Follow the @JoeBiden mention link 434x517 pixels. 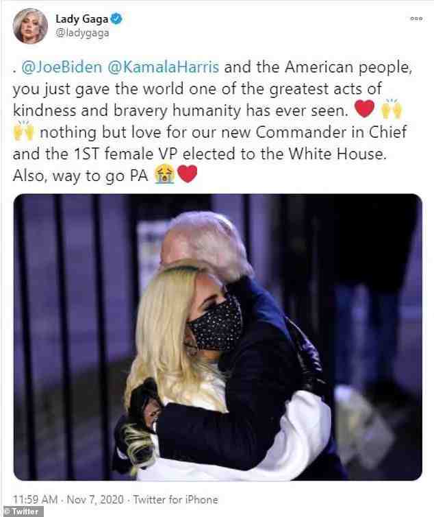(62, 67)
